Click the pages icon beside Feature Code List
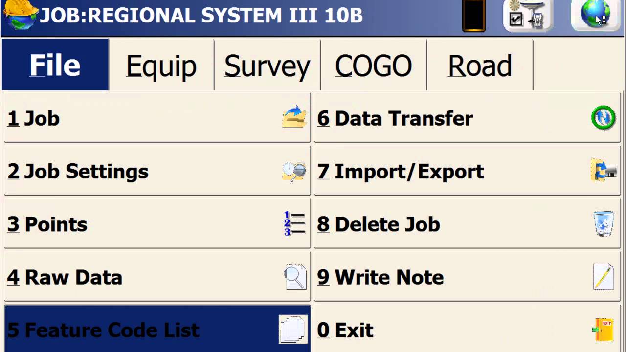Viewport: 626px width, 352px height. click(x=292, y=329)
